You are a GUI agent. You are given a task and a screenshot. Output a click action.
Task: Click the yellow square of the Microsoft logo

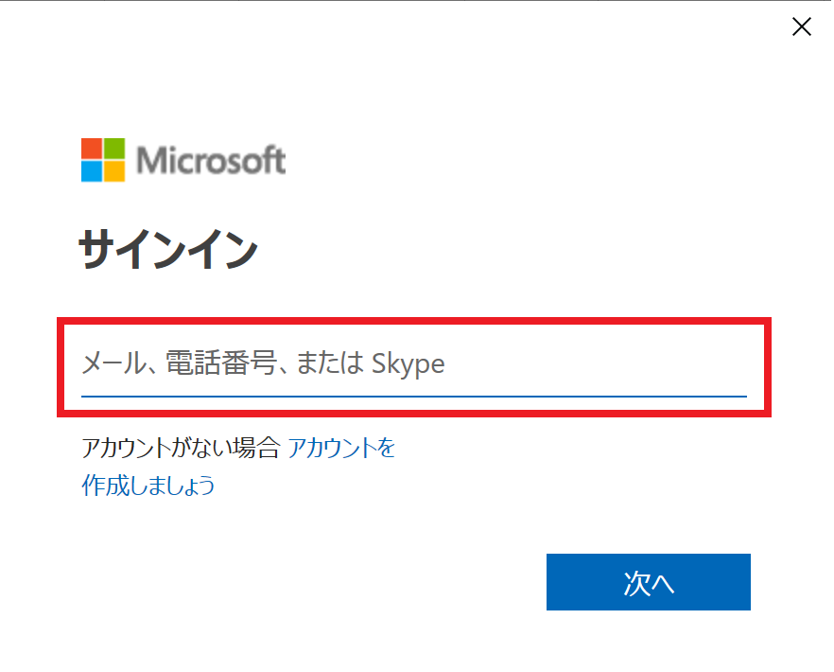tap(114, 171)
